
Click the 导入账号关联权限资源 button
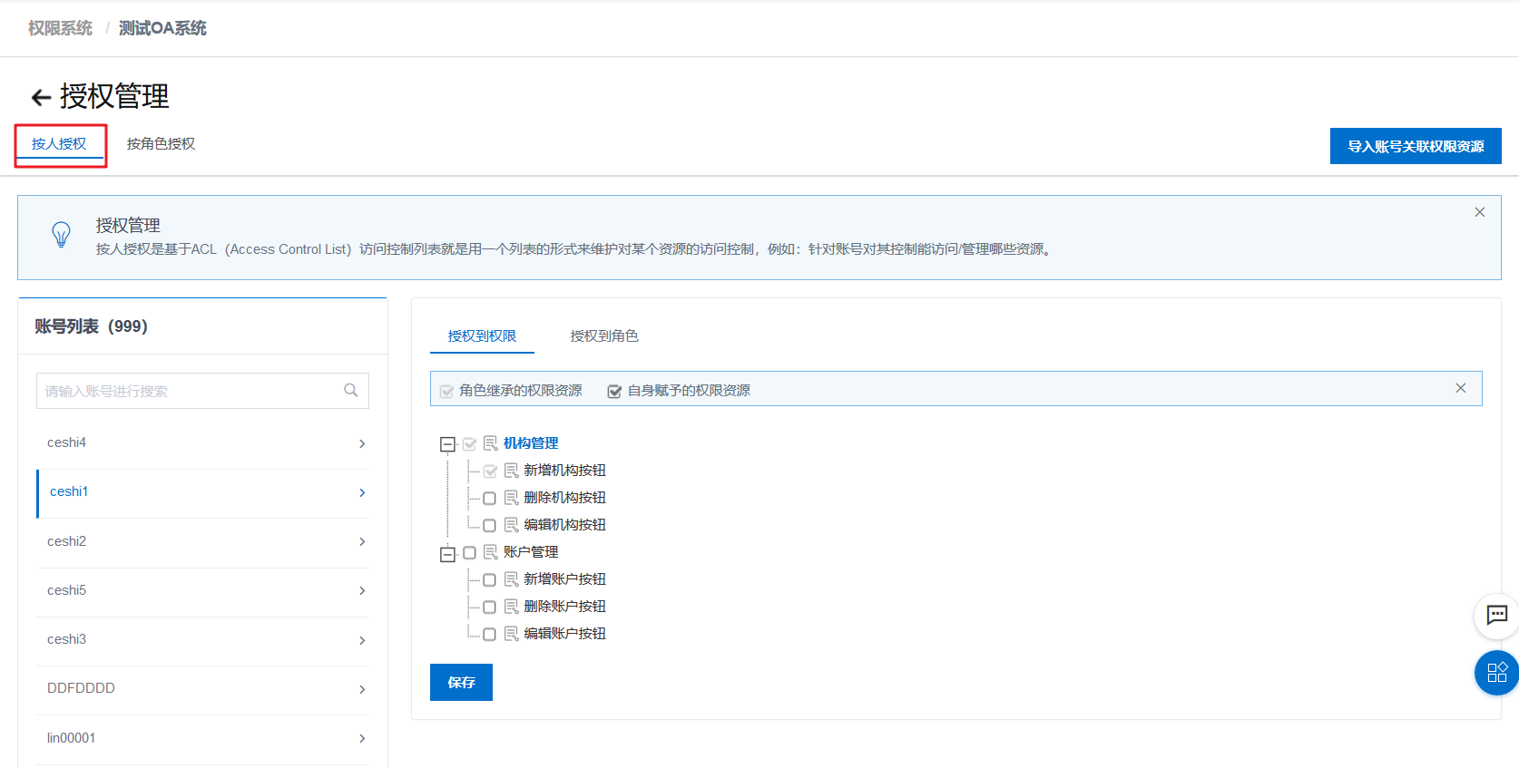pos(1416,146)
